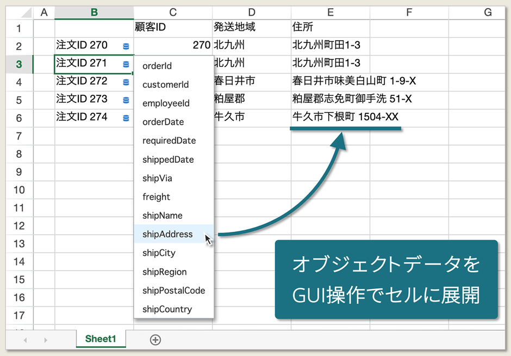Choose shipPostalCode in the popup list

173,290
